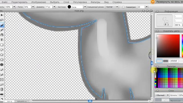Open the layer blend mode Обычный dropdown
The height and width of the screenshot is (103, 183).
(x=162, y=95)
